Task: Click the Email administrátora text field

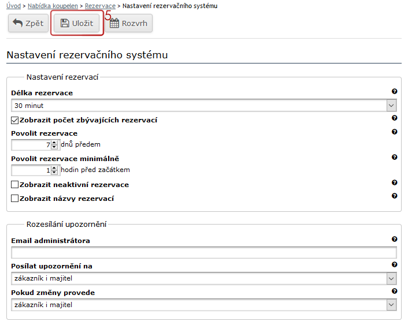Action: click(203, 252)
